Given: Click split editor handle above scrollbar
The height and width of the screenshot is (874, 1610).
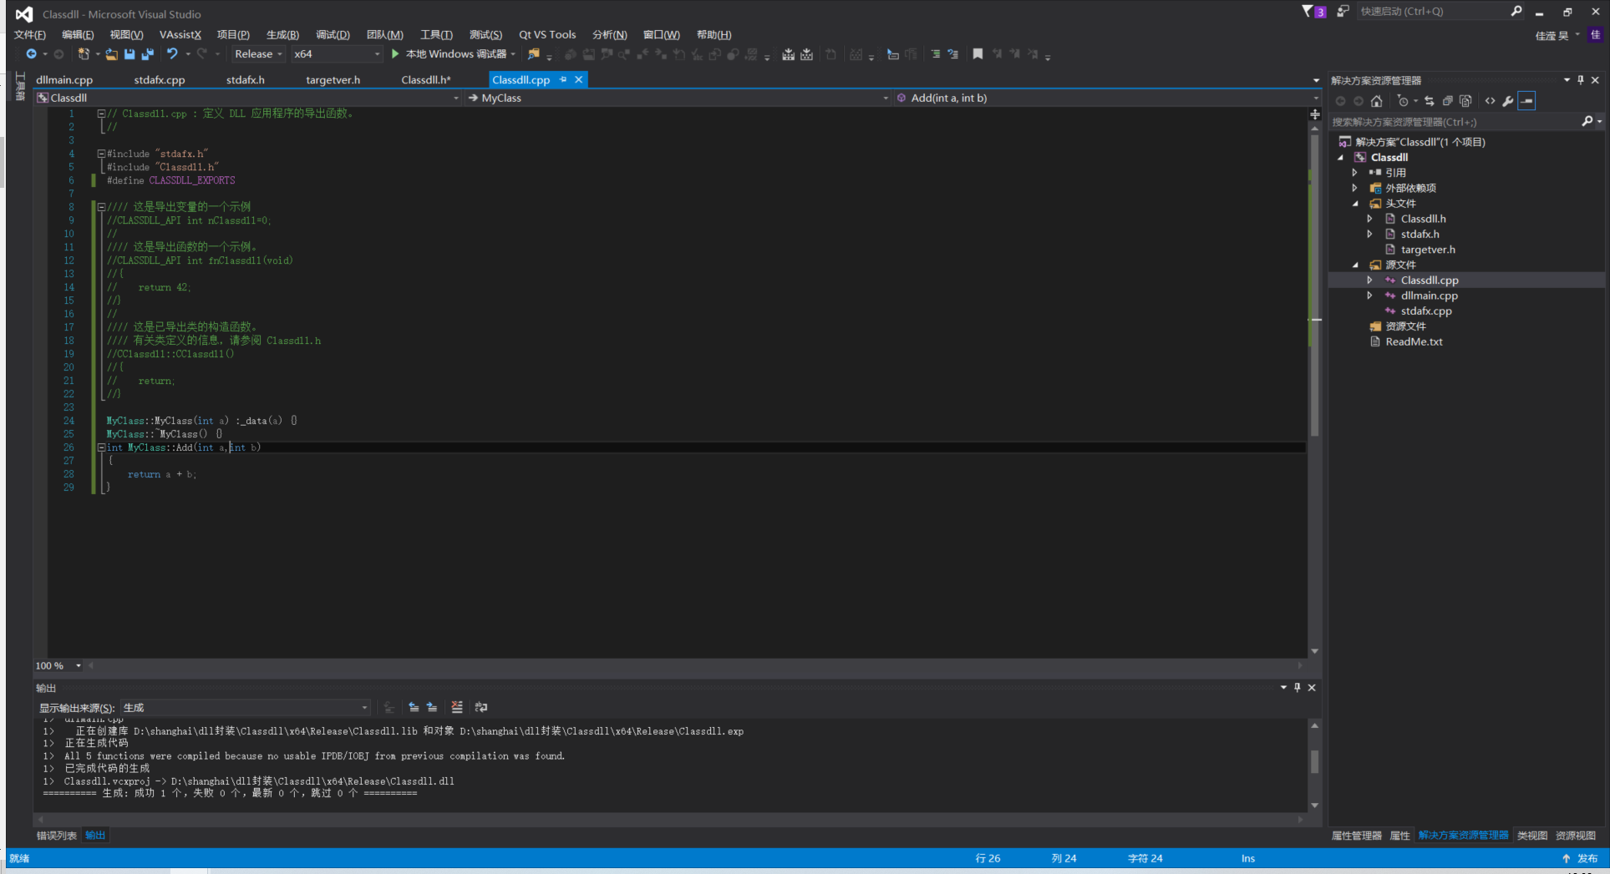Looking at the screenshot, I should 1315,114.
